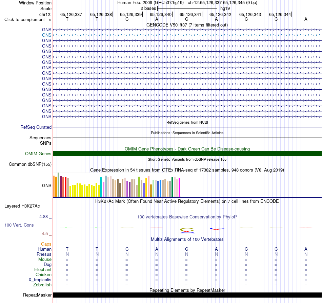Image resolution: width=322 pixels, height=303 pixels.
Task: Click the Human species label
Action: tap(44, 249)
